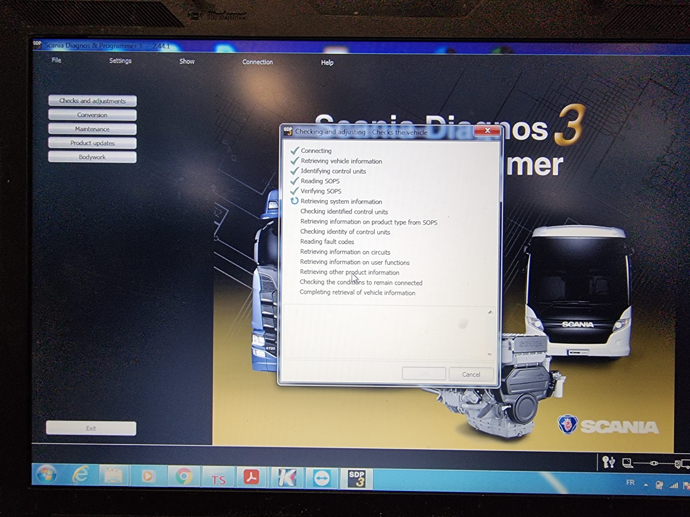690x517 pixels.
Task: Click "Retrieving other product information" step
Action: pos(349,272)
